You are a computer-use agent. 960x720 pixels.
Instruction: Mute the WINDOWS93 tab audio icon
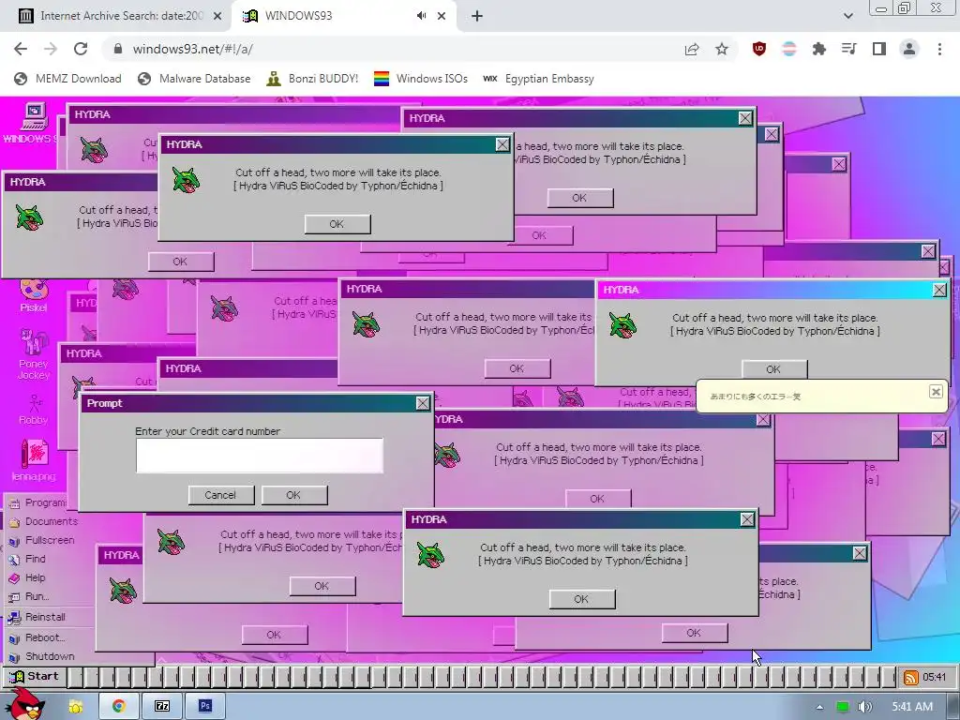(421, 16)
